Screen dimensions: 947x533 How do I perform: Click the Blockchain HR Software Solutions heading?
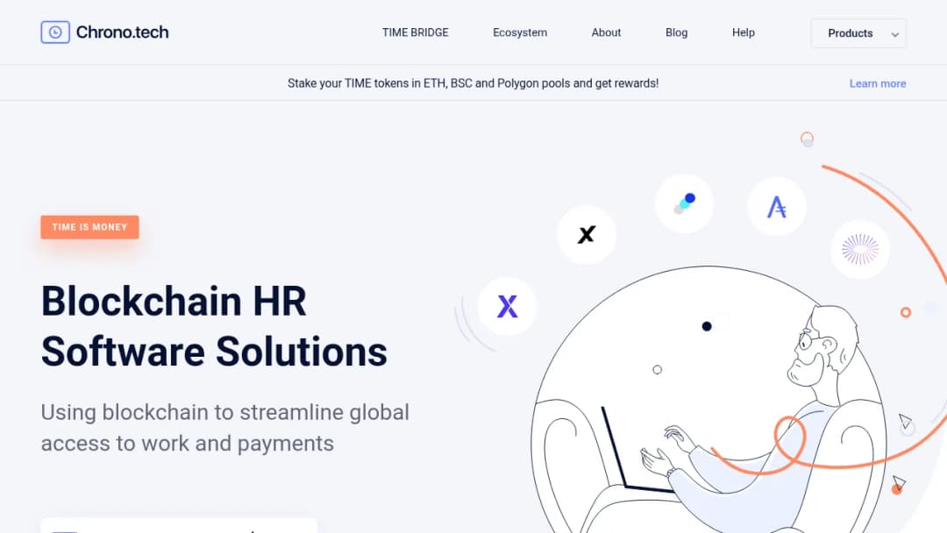point(215,326)
